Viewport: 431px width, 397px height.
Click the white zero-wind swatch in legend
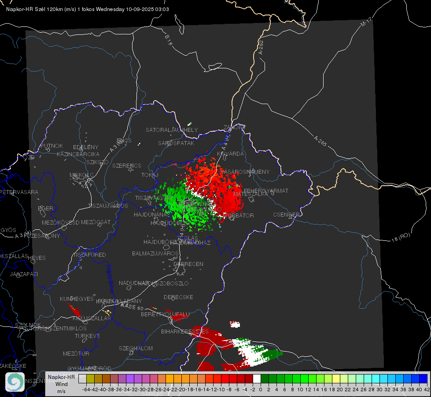click(257, 378)
